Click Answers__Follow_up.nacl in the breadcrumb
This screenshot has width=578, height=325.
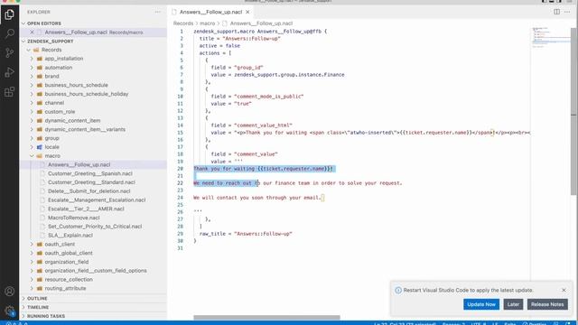tap(261, 23)
